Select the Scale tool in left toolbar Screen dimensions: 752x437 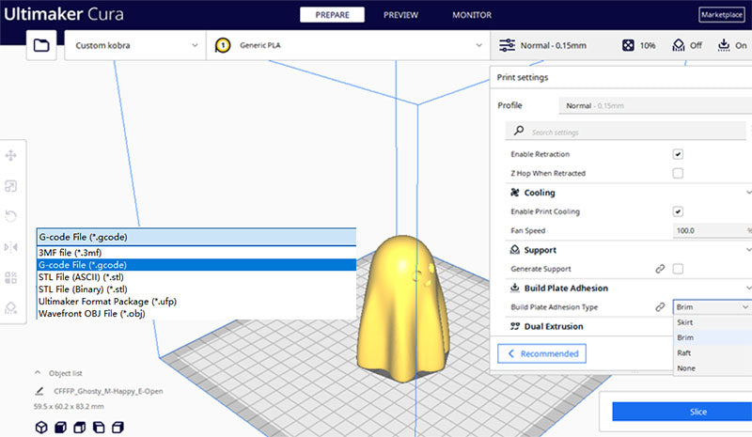(x=11, y=186)
